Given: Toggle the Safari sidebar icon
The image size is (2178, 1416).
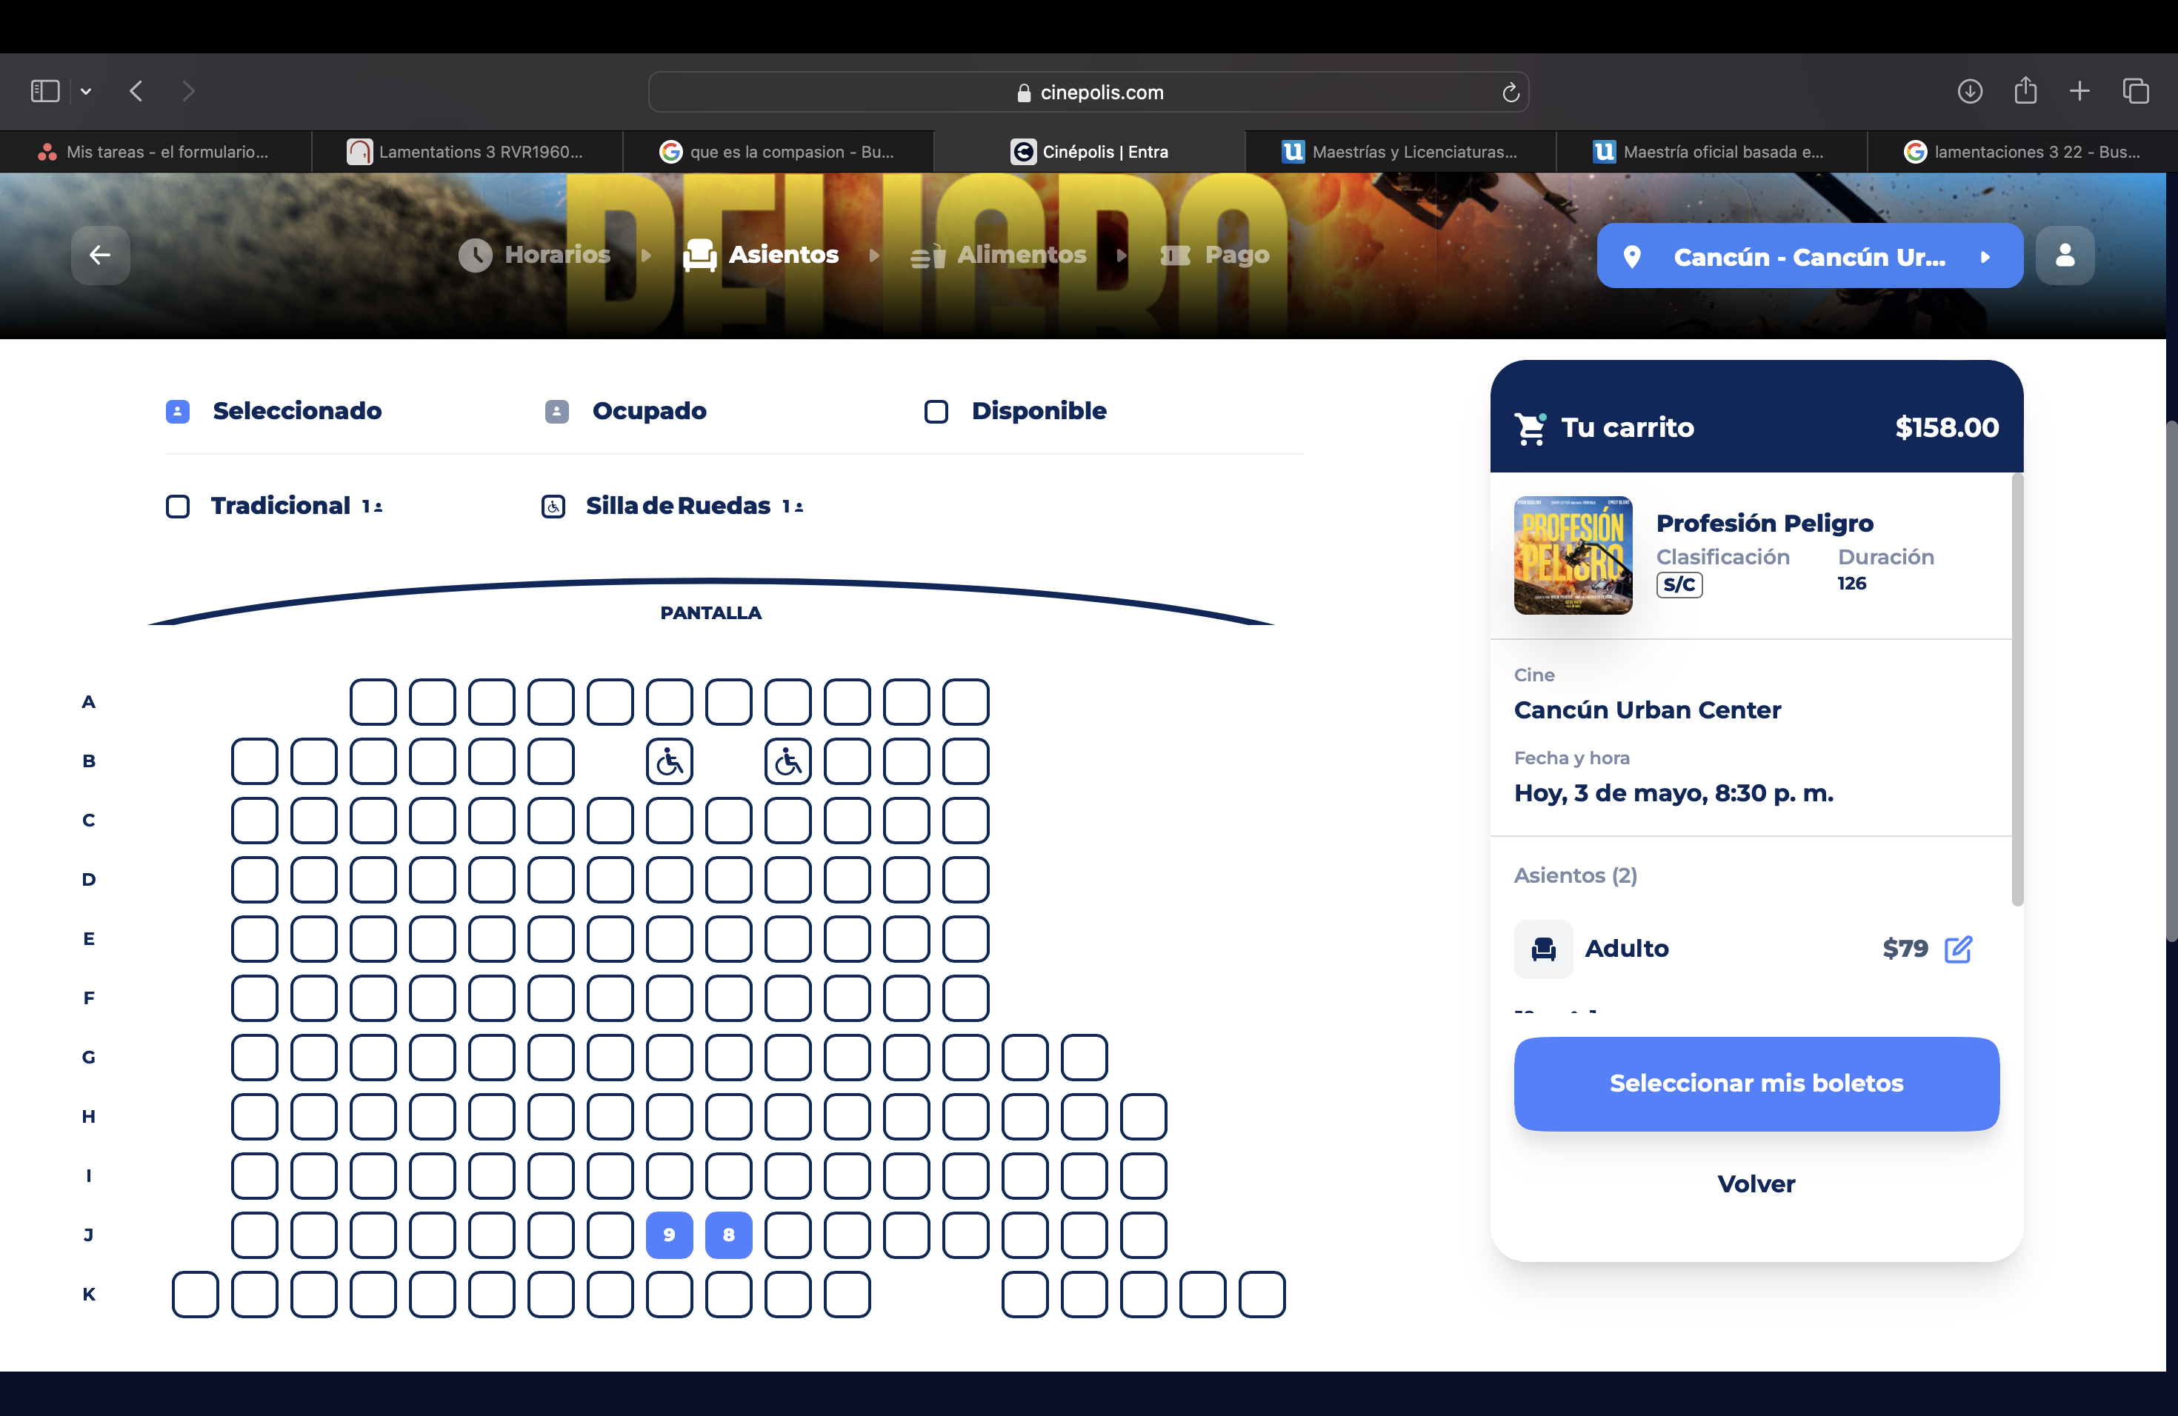Looking at the screenshot, I should (45, 92).
